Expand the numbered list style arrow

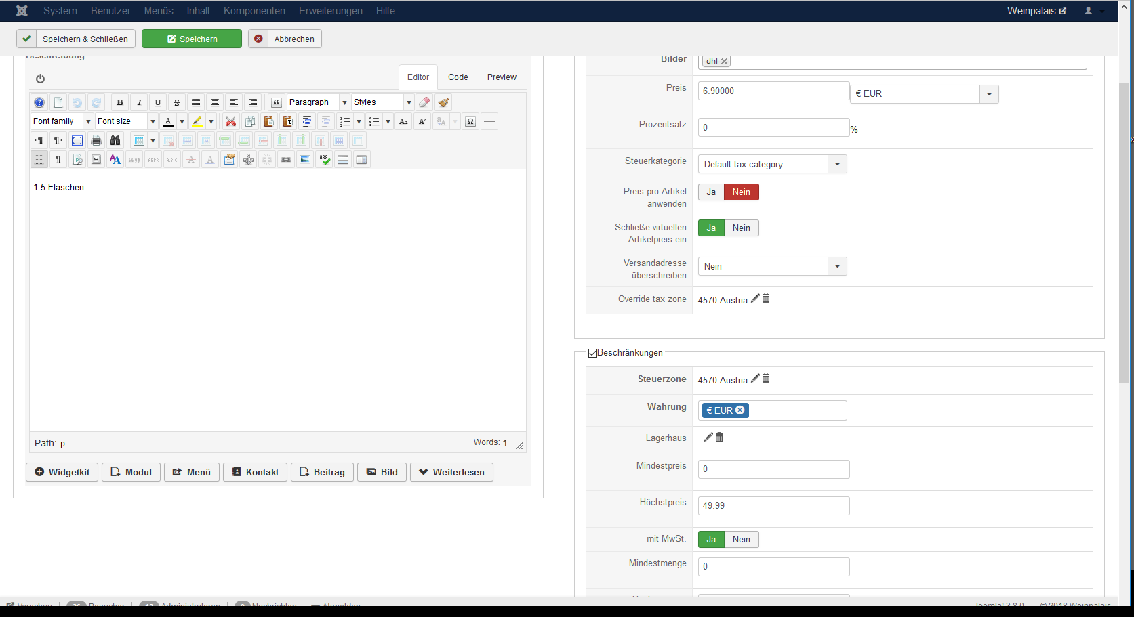[x=359, y=121]
